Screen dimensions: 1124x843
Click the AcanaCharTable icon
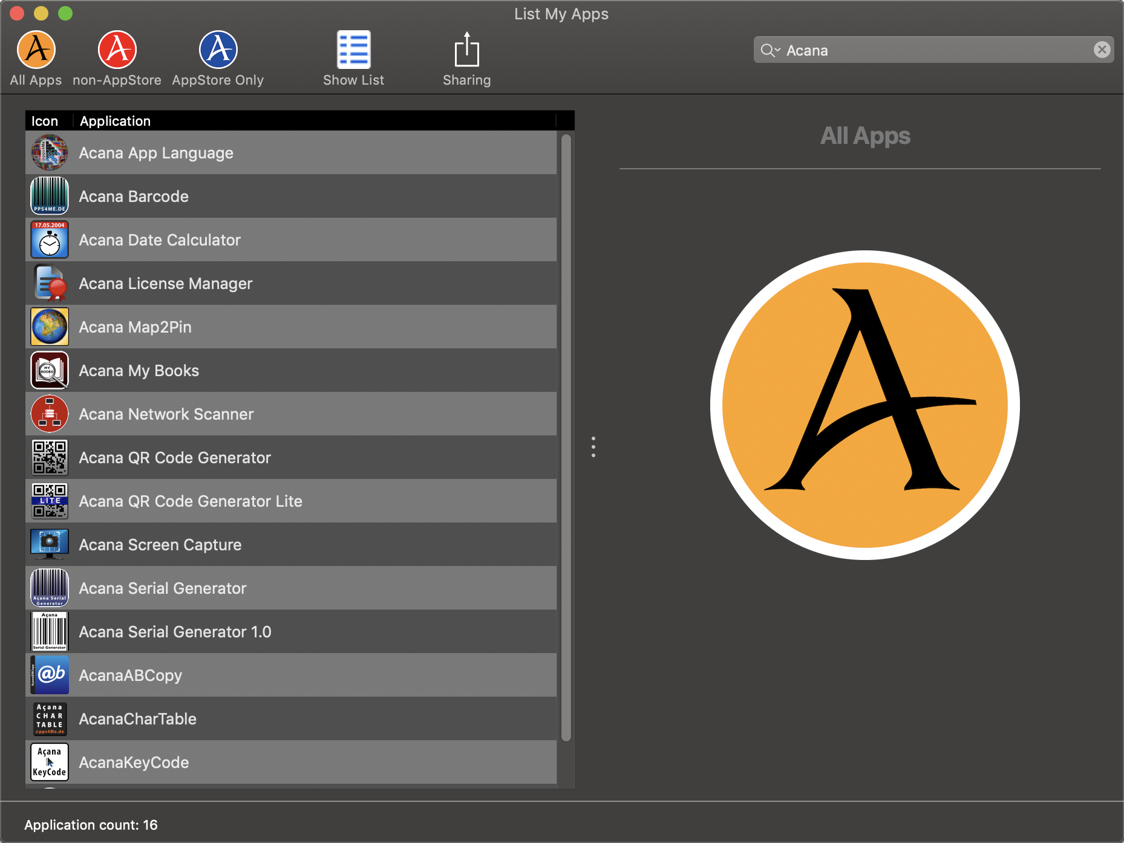point(50,719)
